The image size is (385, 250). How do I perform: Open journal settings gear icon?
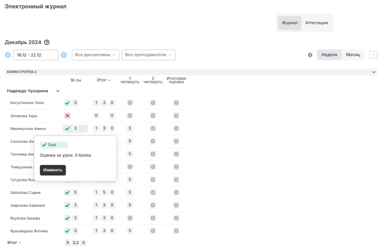click(310, 55)
